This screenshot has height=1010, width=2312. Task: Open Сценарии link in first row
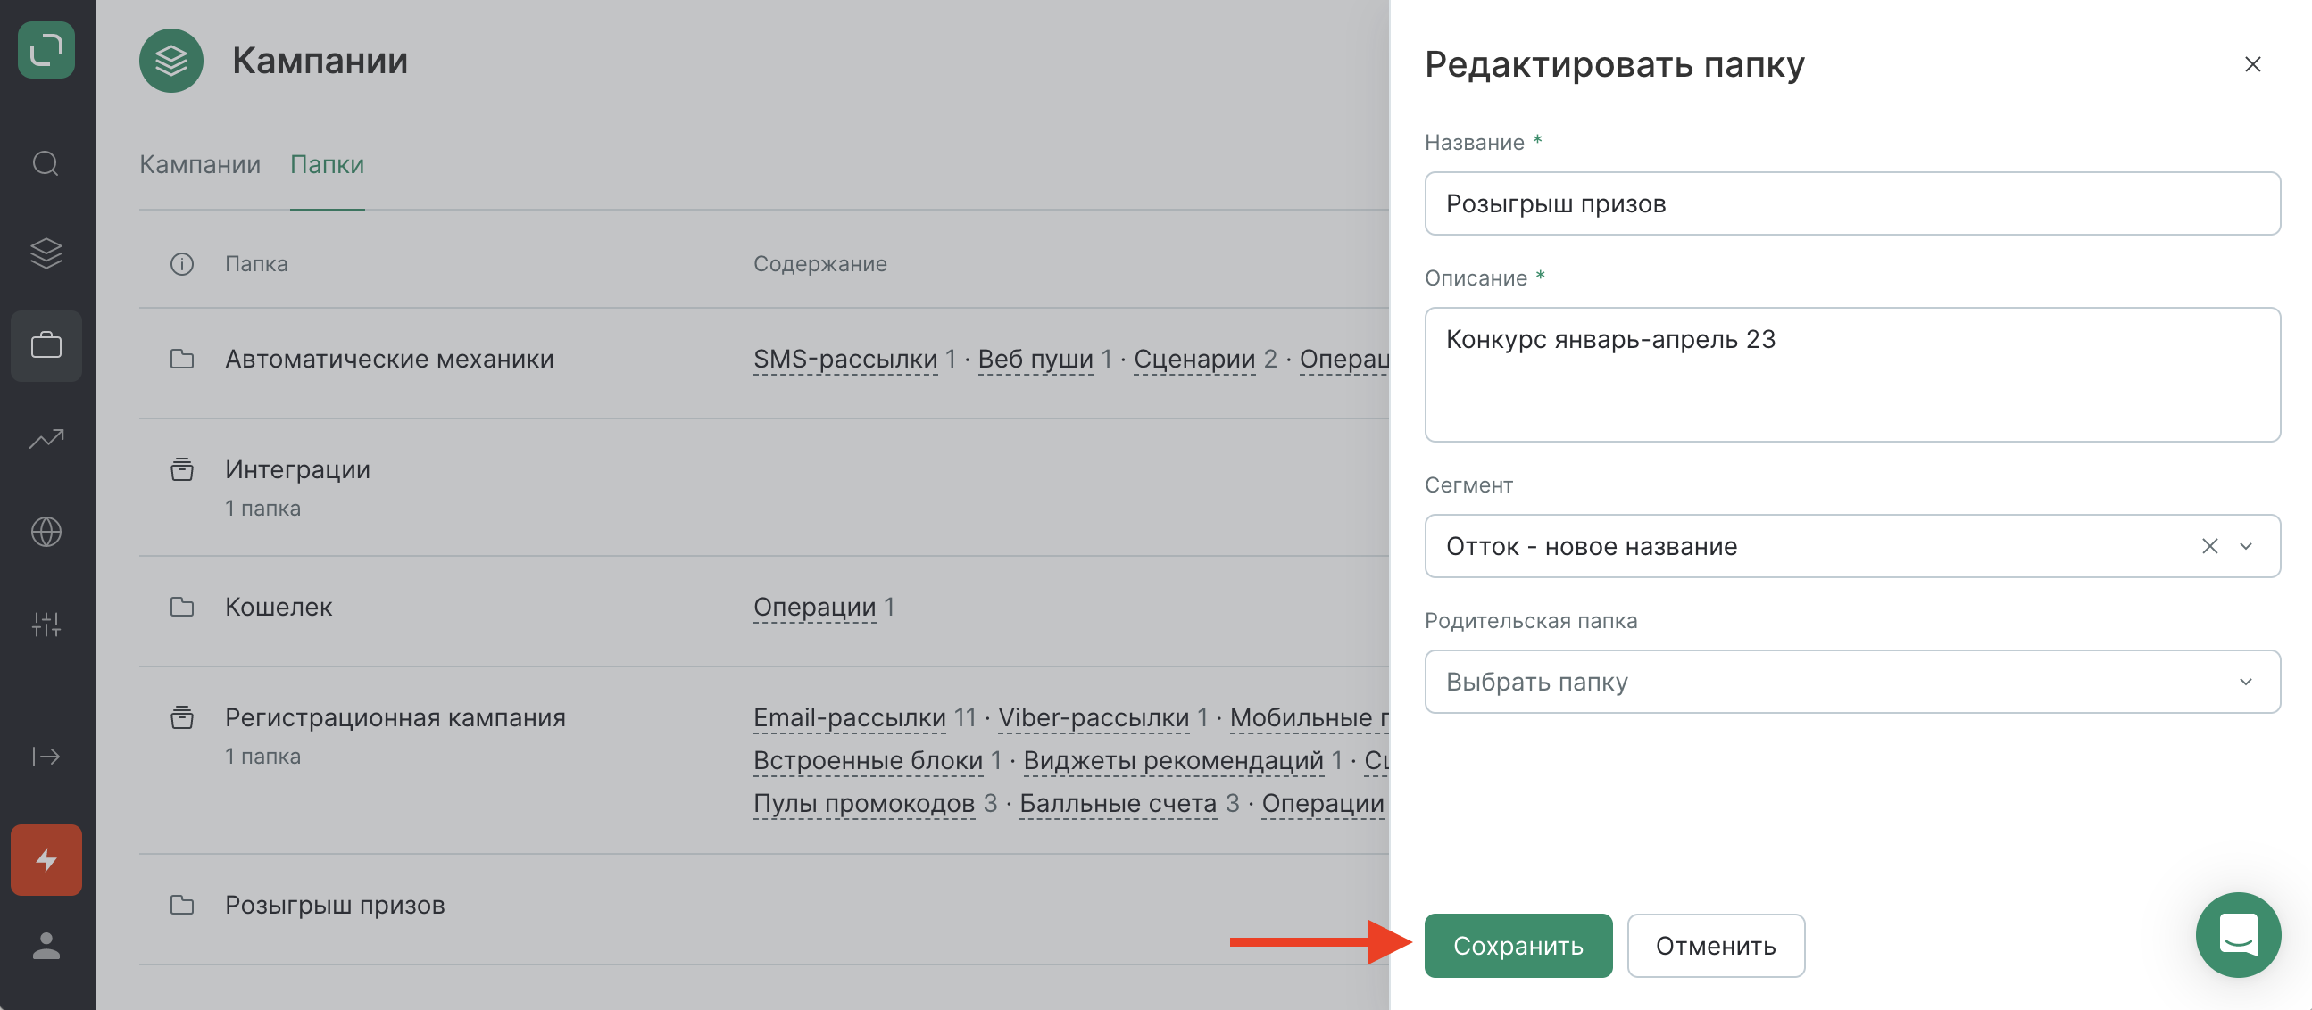point(1193,359)
